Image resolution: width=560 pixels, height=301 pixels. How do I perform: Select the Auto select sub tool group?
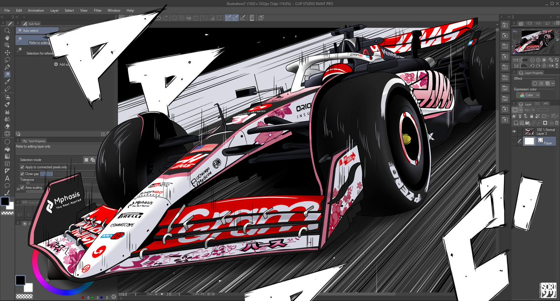pyautogui.click(x=37, y=30)
